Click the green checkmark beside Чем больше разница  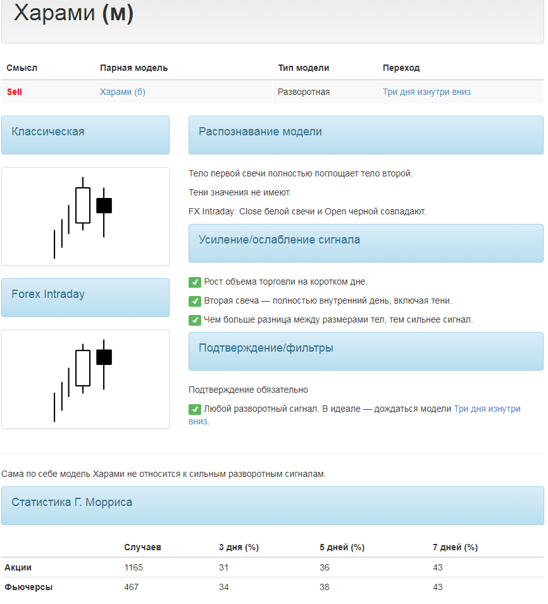click(195, 320)
